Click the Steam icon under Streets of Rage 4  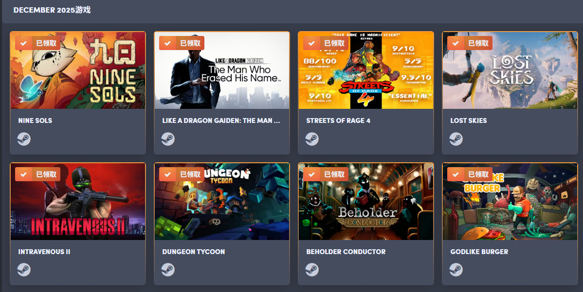312,139
